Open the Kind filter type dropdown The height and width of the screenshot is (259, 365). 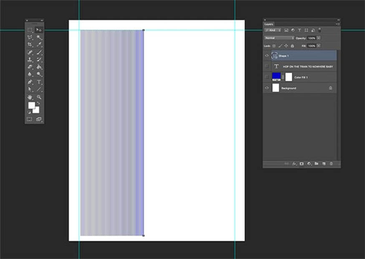point(273,30)
